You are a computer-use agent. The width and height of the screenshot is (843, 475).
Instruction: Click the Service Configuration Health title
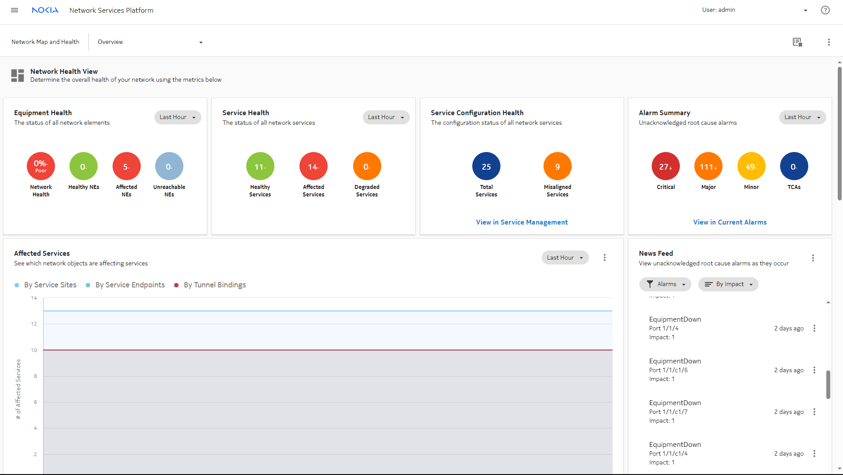[x=477, y=113]
